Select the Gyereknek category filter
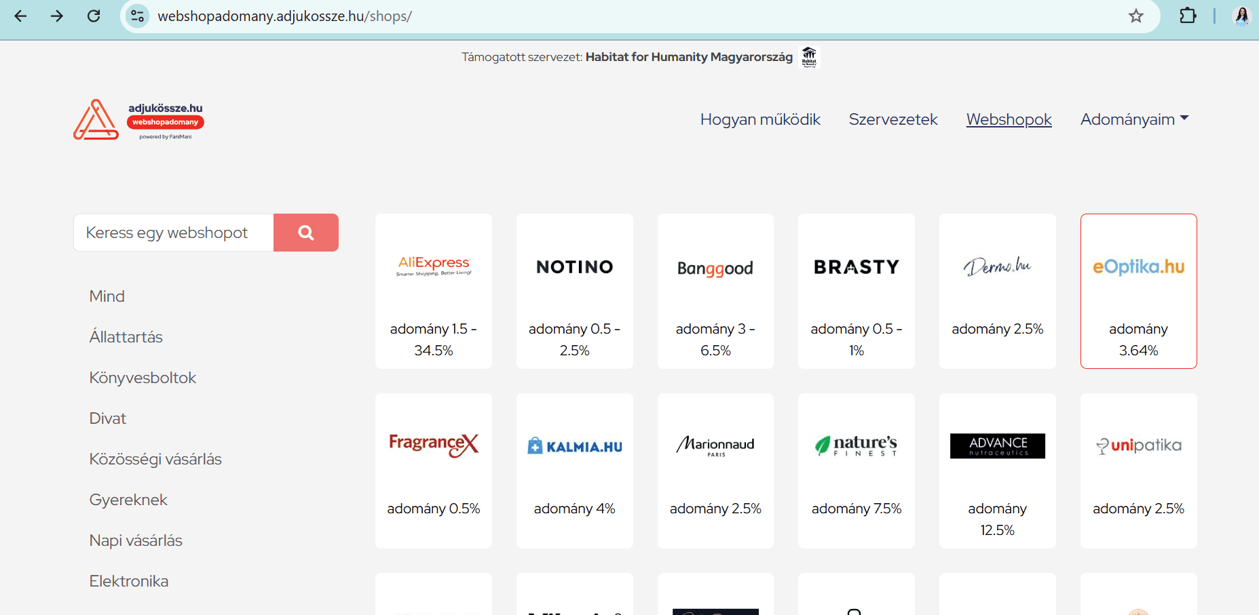1259x615 pixels. click(128, 500)
